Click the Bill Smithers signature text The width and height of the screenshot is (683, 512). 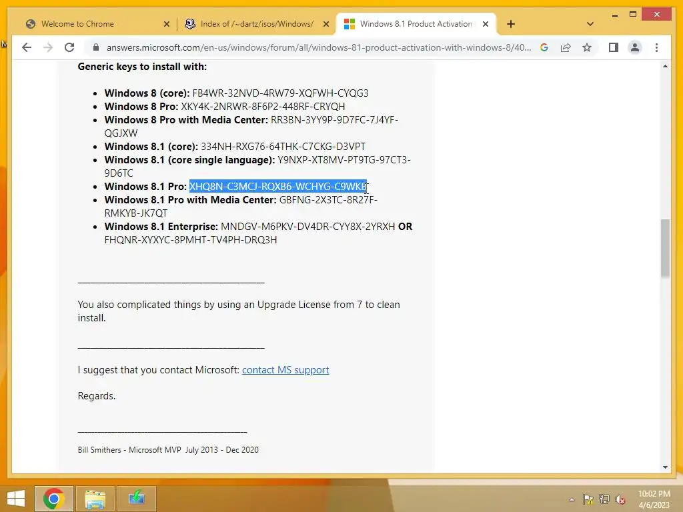pos(167,450)
